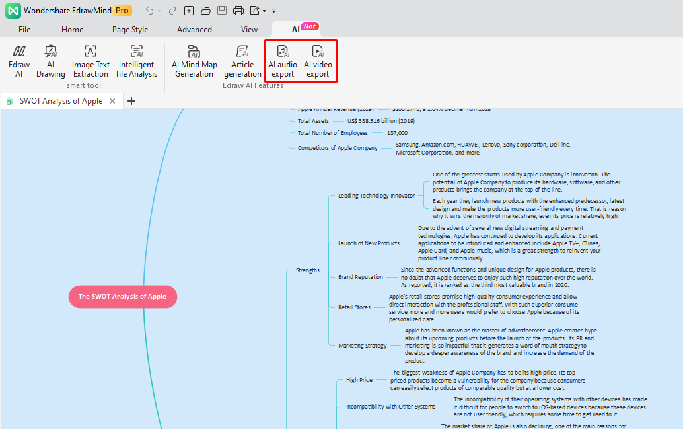Select the Brand Reputation topic

coord(361,277)
